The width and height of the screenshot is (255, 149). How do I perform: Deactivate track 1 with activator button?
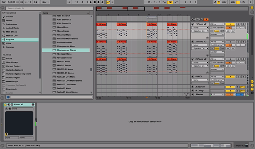[230, 24]
